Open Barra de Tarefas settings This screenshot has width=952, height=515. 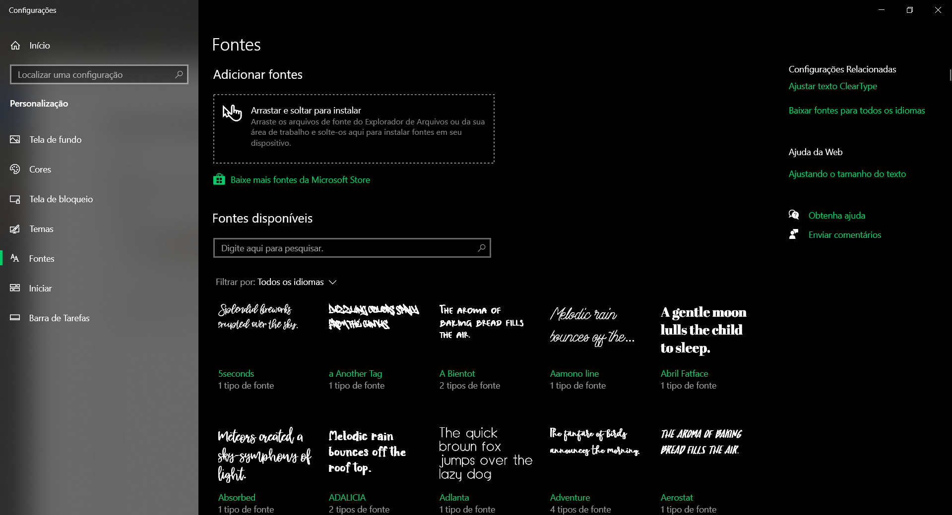tap(99, 318)
